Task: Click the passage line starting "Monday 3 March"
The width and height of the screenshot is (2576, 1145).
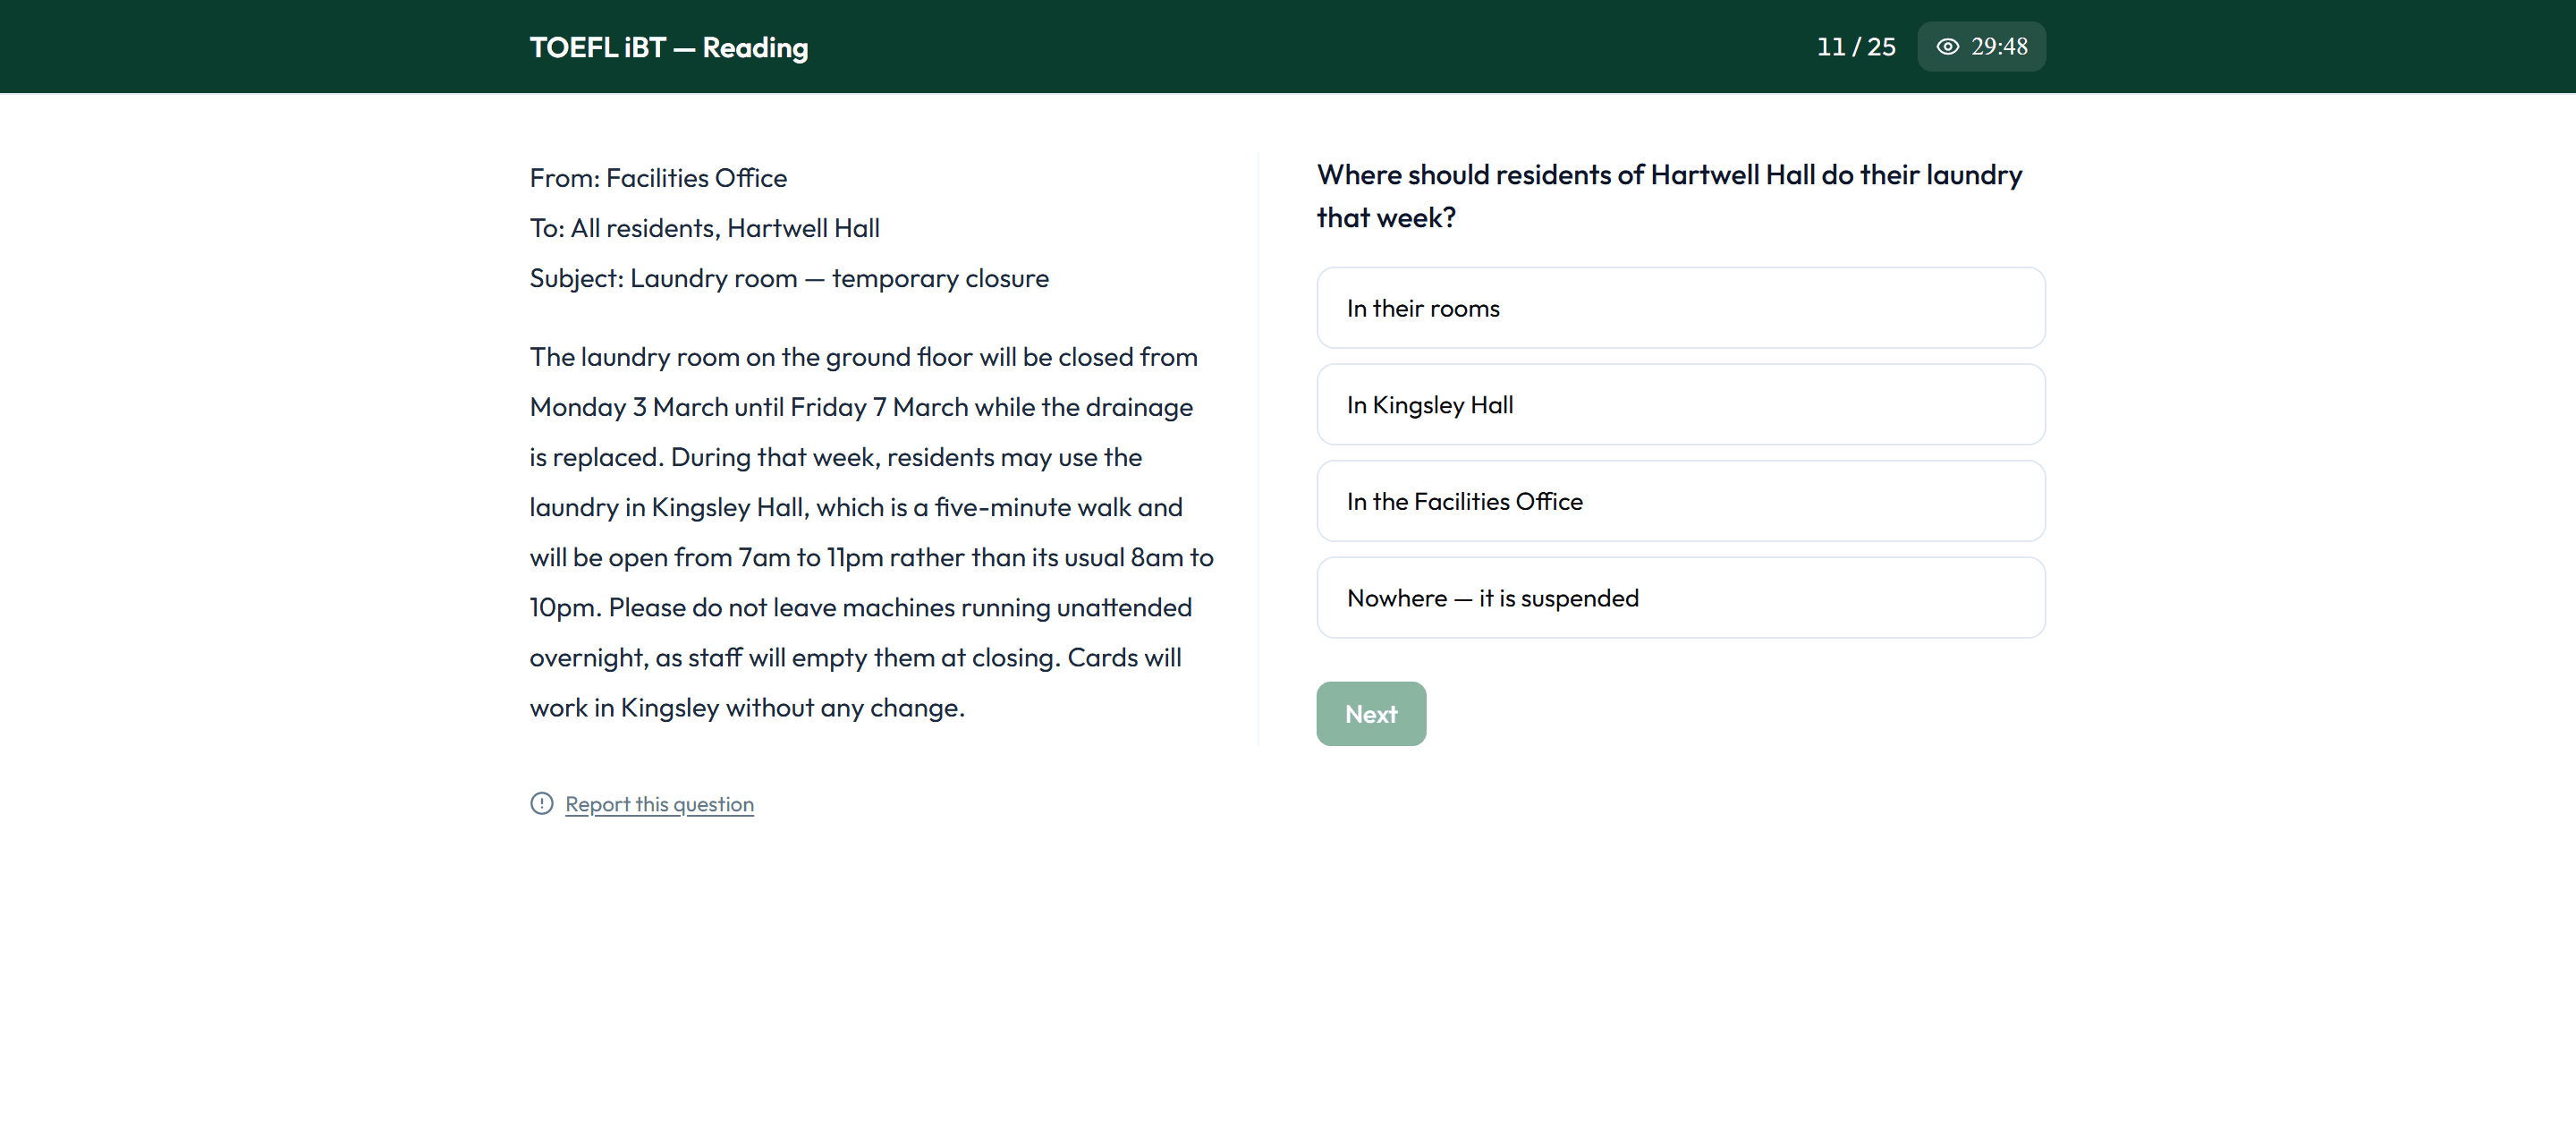Action: click(861, 407)
